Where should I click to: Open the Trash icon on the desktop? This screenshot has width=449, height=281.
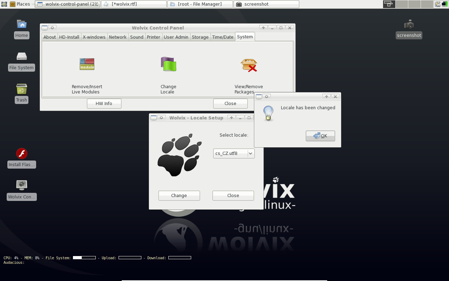tap(21, 89)
